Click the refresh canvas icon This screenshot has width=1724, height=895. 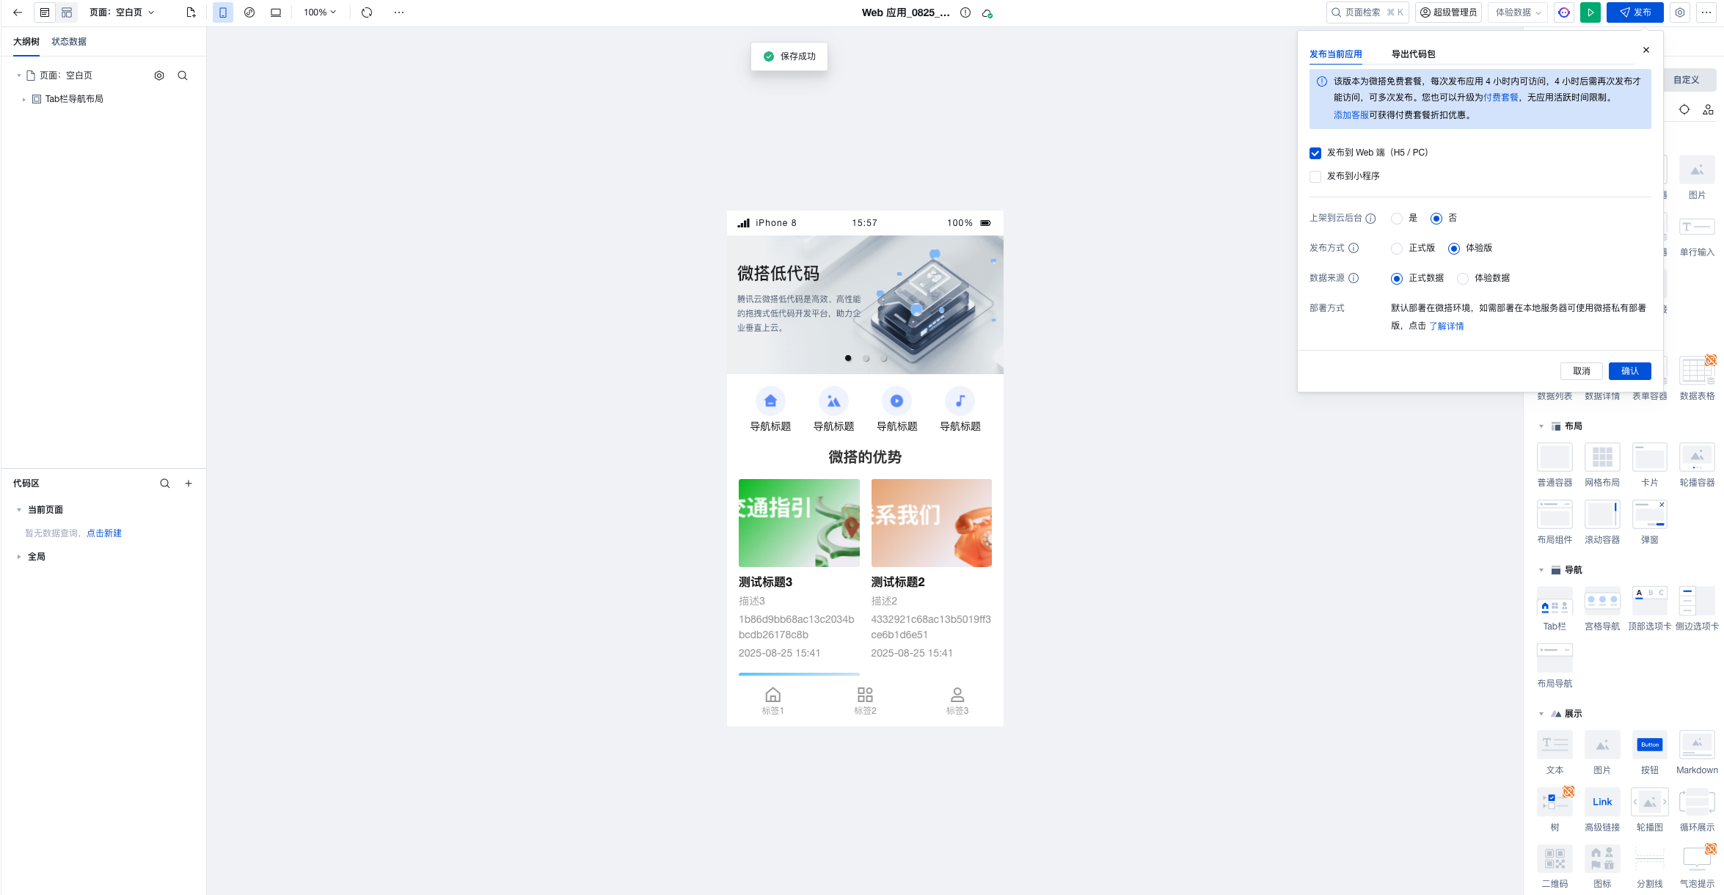point(367,12)
